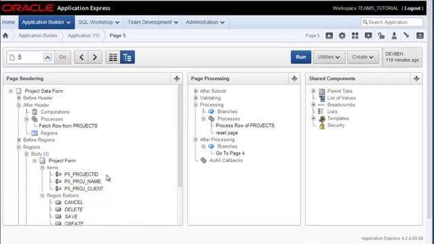Open the developer comment icon
Screen dimensions: 434x244
(x=368, y=36)
